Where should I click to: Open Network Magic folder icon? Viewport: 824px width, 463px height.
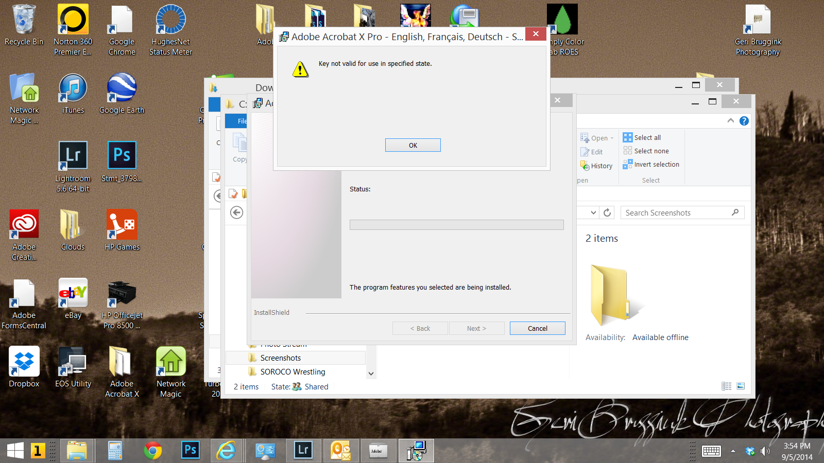pyautogui.click(x=24, y=98)
